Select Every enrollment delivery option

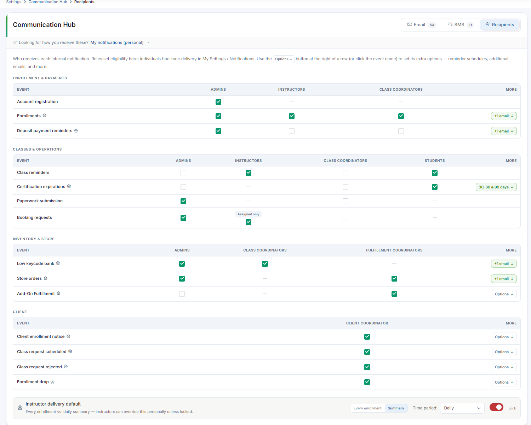pyautogui.click(x=367, y=408)
